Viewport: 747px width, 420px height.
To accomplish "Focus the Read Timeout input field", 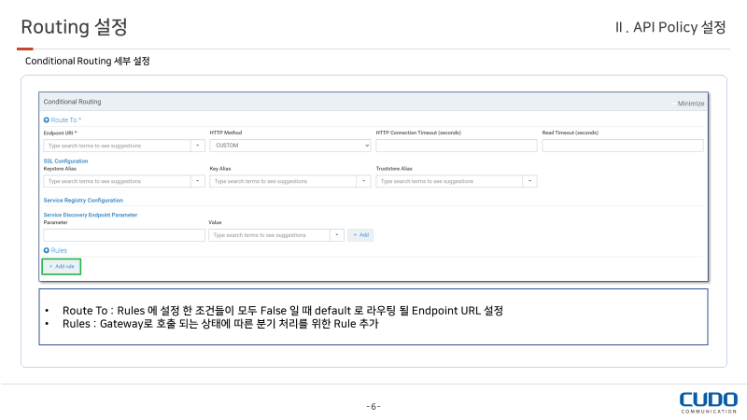I will point(622,146).
